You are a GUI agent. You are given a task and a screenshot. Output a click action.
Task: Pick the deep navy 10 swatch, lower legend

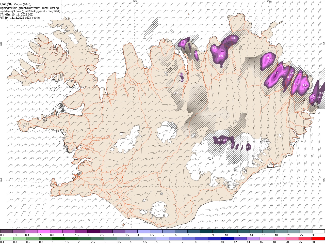tap(227, 239)
